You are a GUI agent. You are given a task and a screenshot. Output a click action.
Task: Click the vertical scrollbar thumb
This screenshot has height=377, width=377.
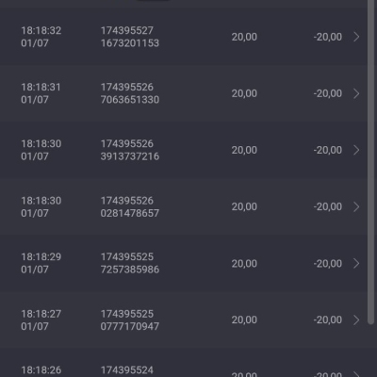tap(371, 162)
